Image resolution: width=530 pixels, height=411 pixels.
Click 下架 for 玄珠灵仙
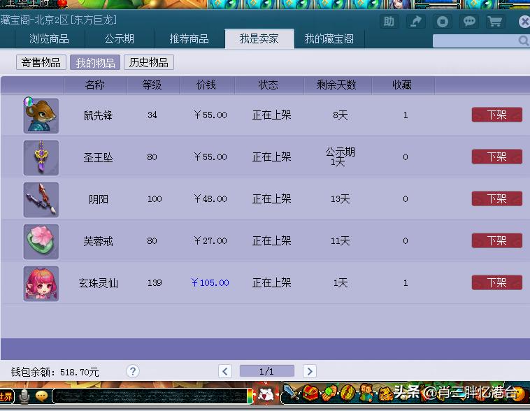tap(497, 282)
